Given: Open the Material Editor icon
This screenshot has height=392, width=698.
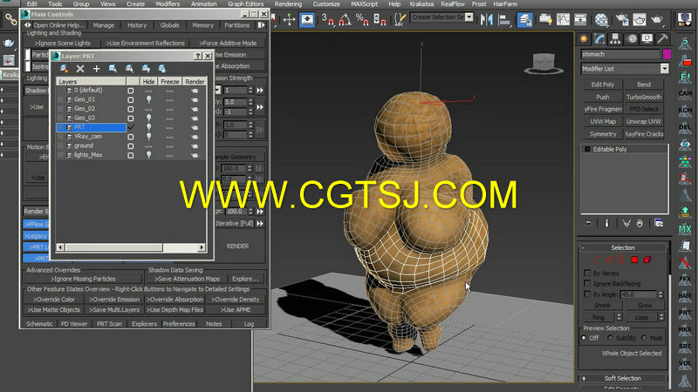Looking at the screenshot, I should 601,19.
